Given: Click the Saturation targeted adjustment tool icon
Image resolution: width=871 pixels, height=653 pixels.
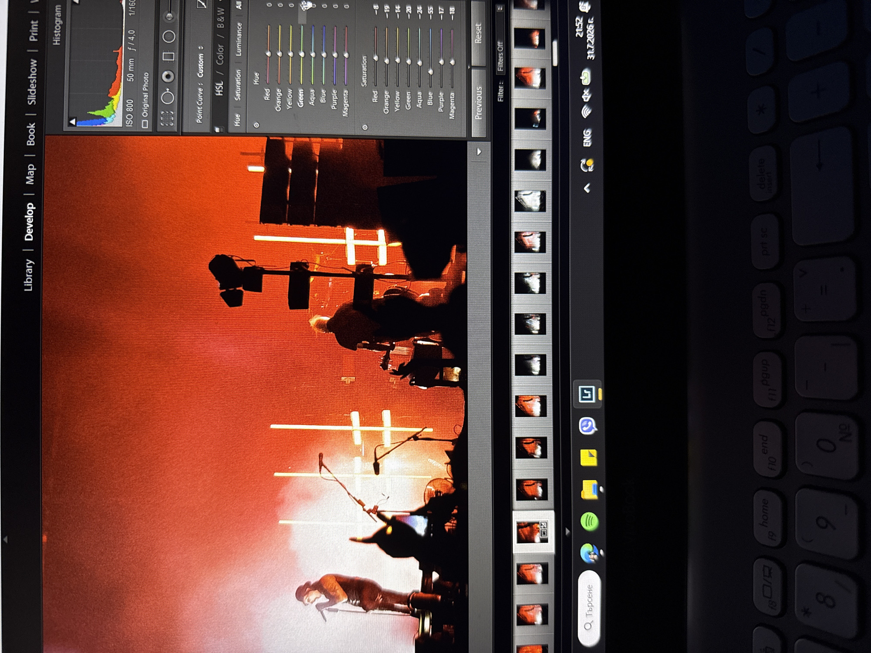Looking at the screenshot, I should [x=365, y=128].
